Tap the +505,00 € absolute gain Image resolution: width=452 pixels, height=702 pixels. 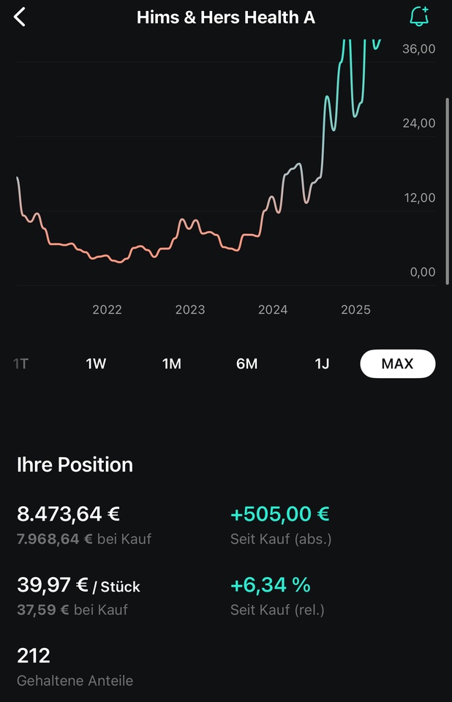tap(280, 514)
